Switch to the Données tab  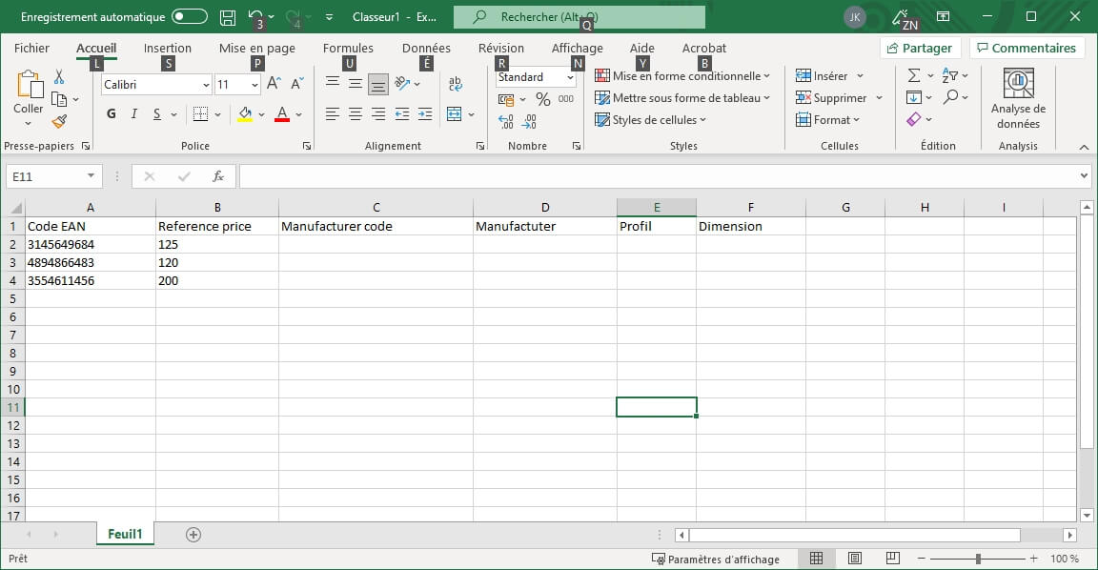point(426,48)
